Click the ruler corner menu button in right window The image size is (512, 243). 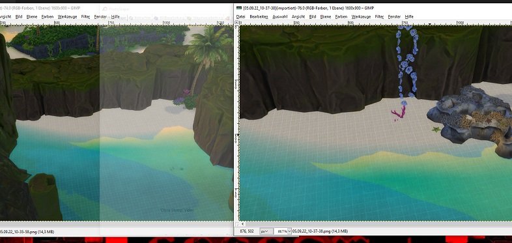(236, 23)
